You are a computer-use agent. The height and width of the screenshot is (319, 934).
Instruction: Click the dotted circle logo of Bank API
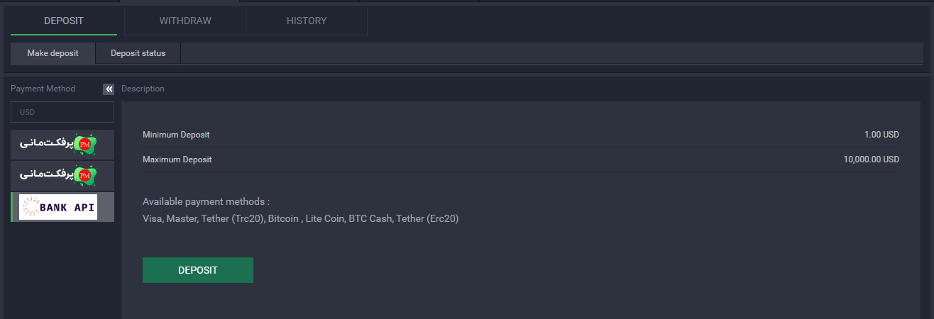30,207
